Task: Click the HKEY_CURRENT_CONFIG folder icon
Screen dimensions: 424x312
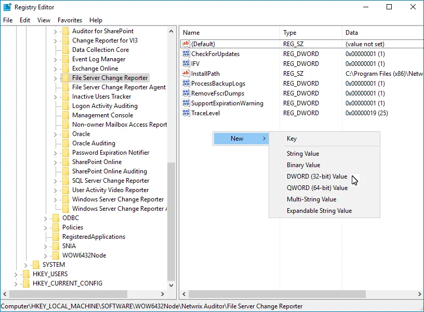Action: [x=26, y=283]
